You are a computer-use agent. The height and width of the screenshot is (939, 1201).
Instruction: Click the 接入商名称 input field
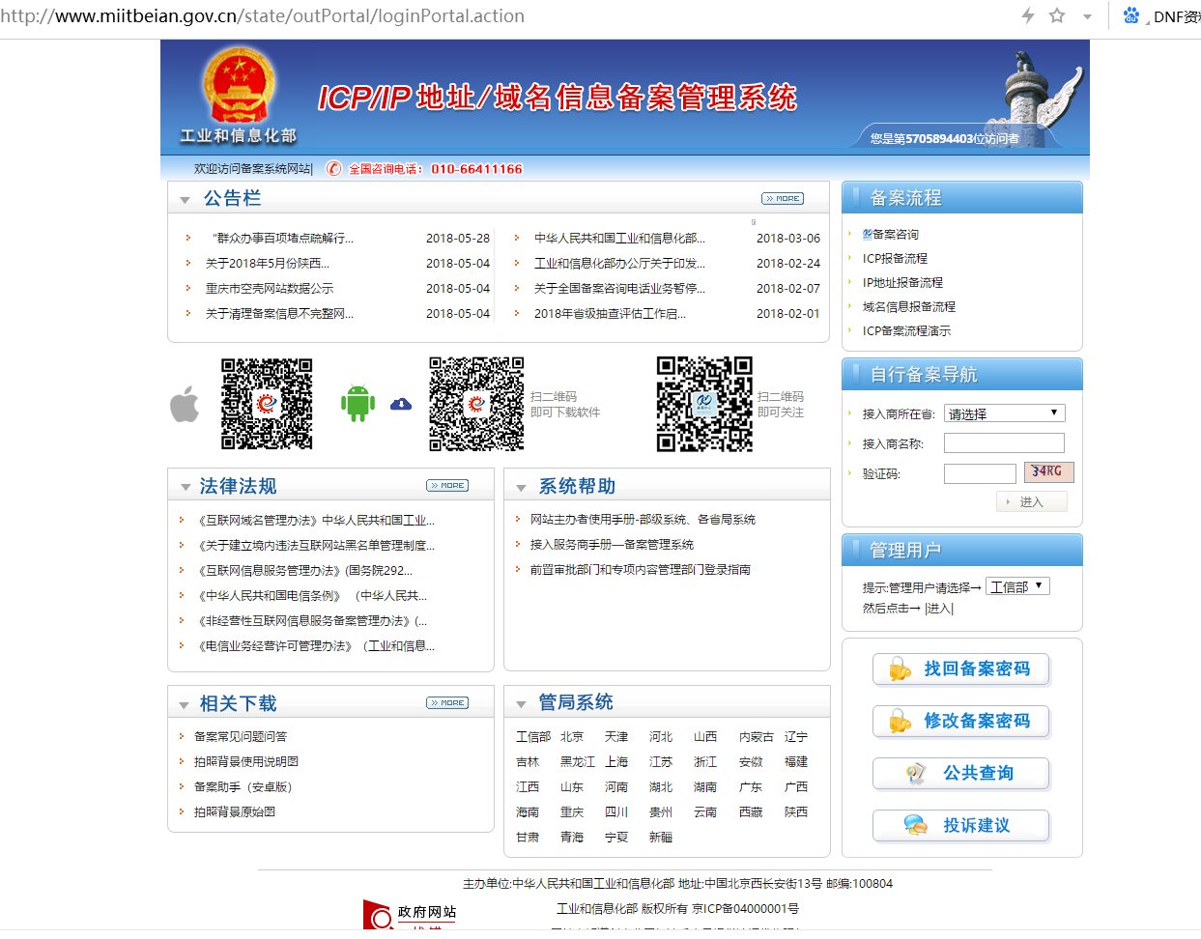click(1004, 443)
